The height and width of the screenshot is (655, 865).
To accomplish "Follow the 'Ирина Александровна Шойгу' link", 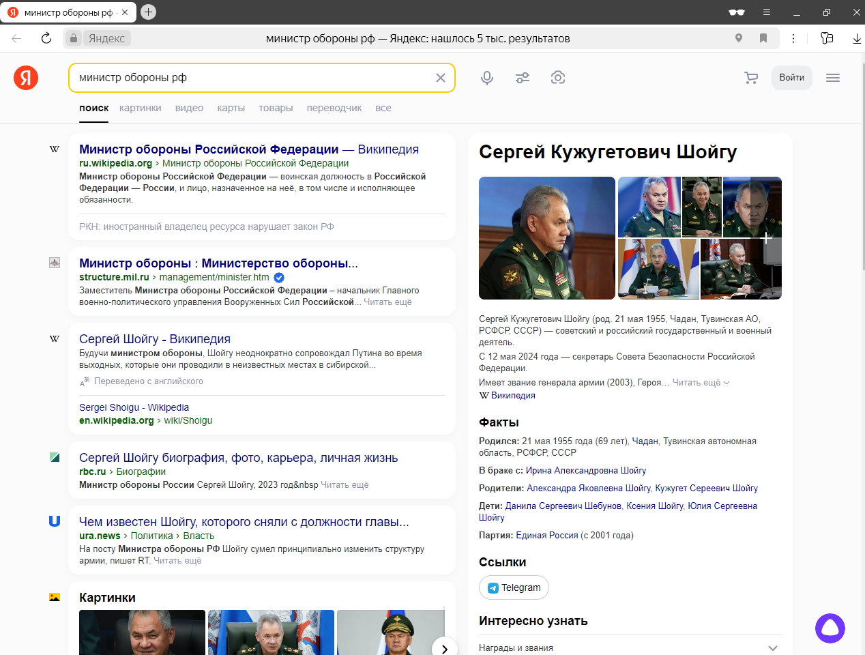I will coord(586,471).
